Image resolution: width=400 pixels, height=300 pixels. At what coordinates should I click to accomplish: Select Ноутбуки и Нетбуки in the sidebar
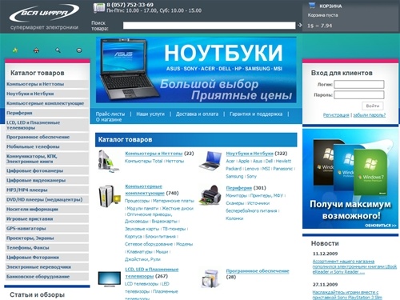[x=47, y=94]
